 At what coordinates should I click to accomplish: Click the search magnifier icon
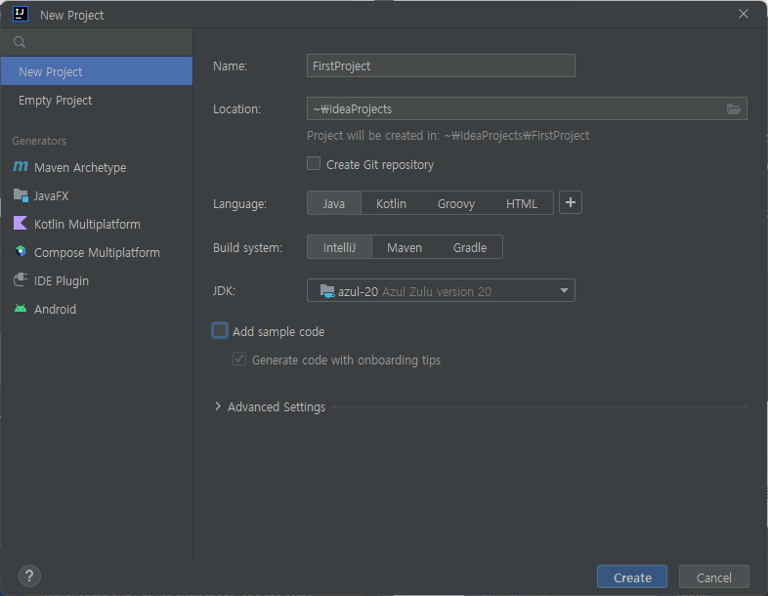tap(20, 42)
